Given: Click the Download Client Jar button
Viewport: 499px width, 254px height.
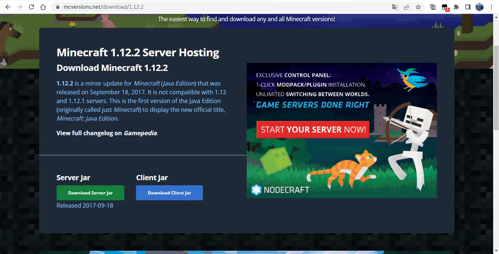Looking at the screenshot, I should pyautogui.click(x=169, y=193).
